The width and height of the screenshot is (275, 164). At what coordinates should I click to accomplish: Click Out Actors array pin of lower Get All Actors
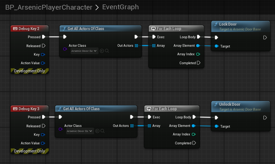coord(132,126)
